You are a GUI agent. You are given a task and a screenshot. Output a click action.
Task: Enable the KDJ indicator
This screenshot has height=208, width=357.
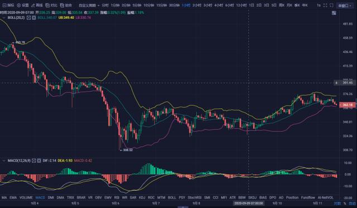[142, 197]
